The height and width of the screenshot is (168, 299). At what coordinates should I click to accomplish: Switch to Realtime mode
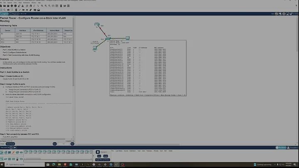click(x=281, y=148)
